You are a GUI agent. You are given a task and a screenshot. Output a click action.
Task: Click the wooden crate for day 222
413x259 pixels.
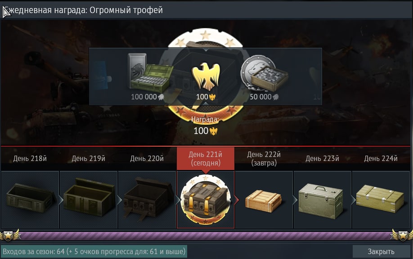(263, 201)
